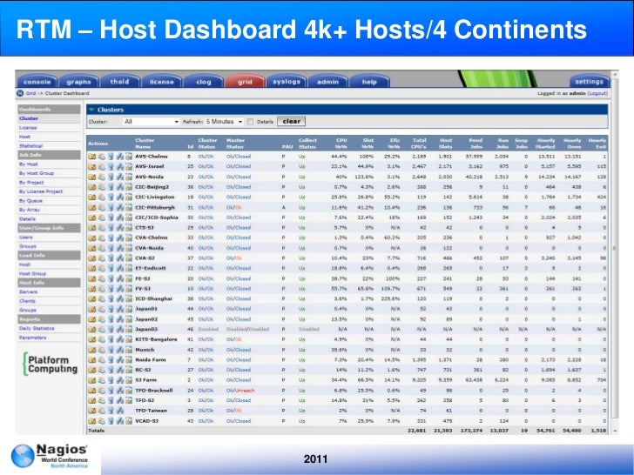
Task: Click the blue globe icon in FE-SJ row
Action: click(x=111, y=278)
